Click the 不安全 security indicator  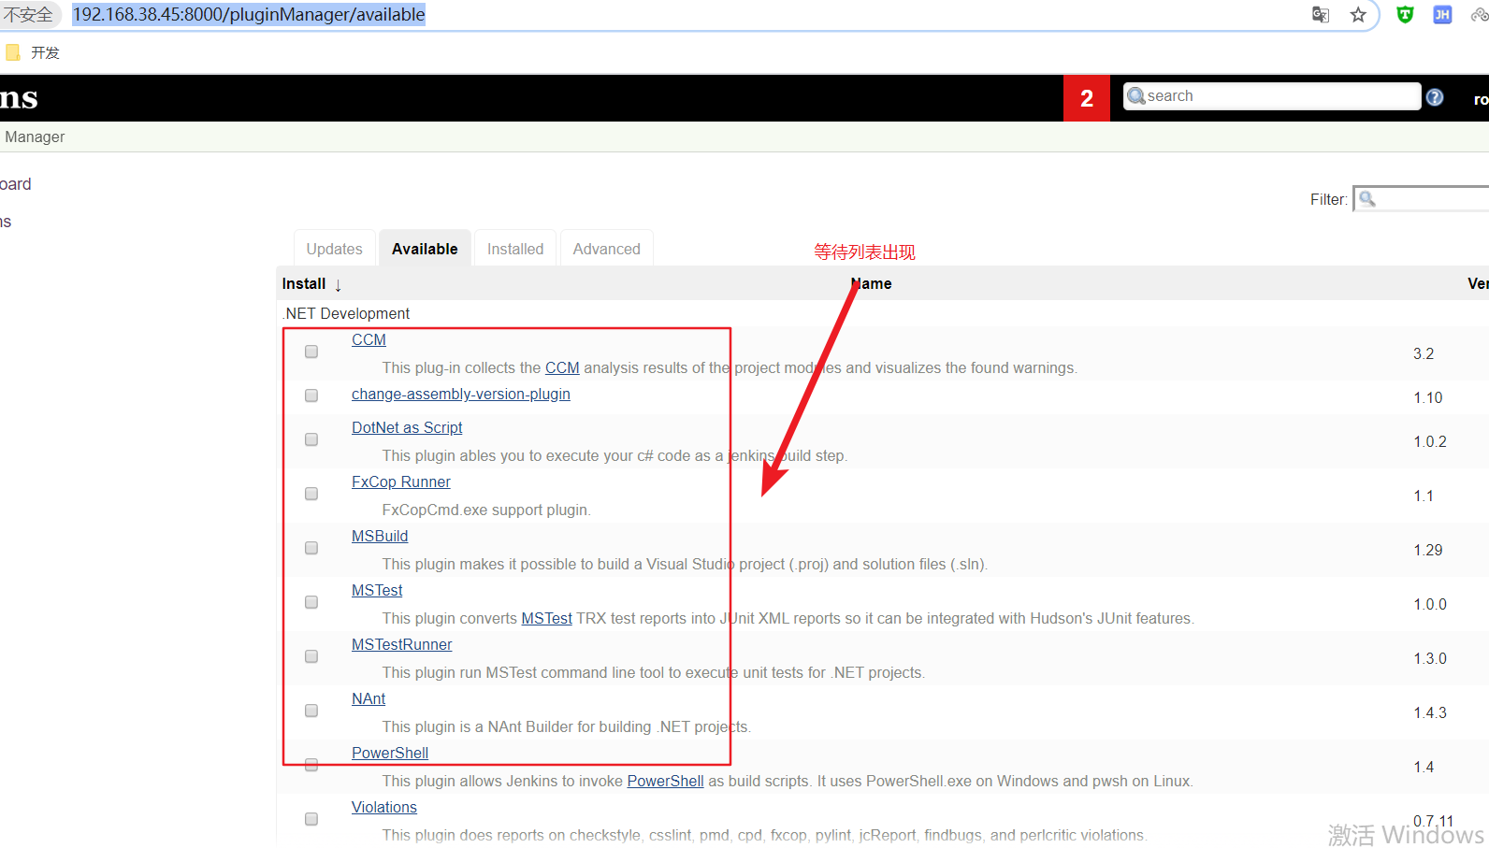(28, 15)
